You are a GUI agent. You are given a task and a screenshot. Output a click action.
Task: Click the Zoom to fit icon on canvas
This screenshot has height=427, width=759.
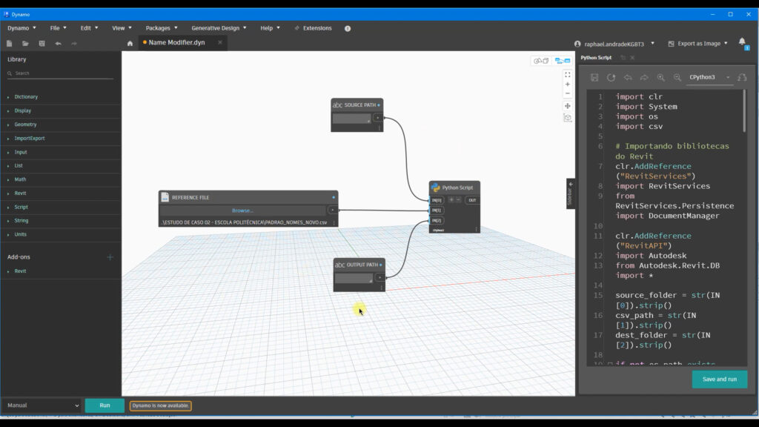coord(567,75)
